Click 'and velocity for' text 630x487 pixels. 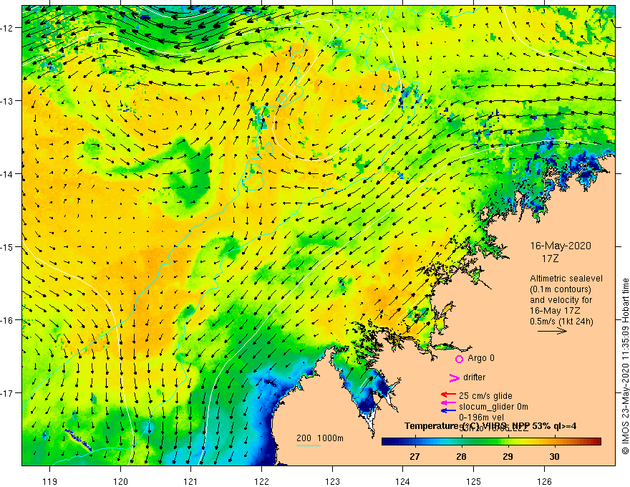point(561,300)
